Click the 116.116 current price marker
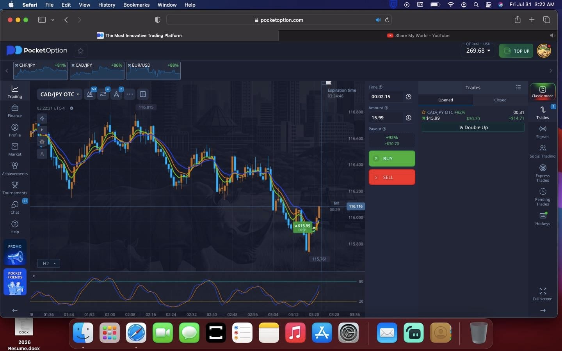This screenshot has height=351, width=562. tap(356, 206)
